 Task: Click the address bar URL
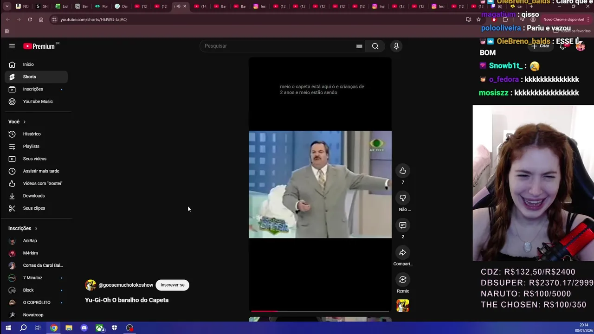[x=93, y=19]
